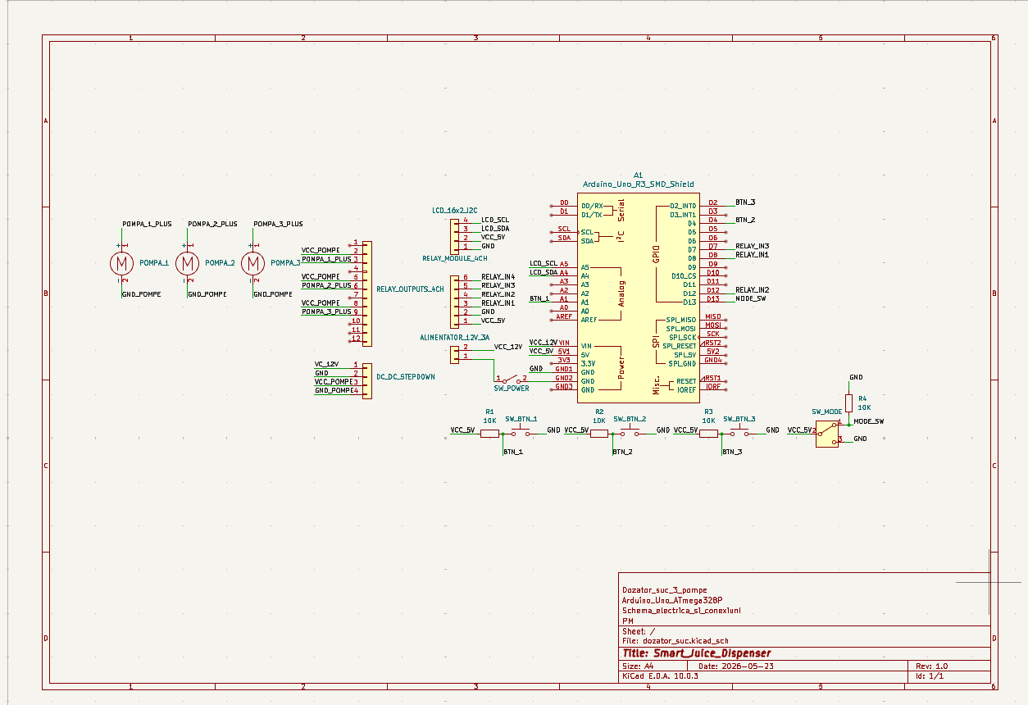Image resolution: width=1028 pixels, height=705 pixels.
Task: Select the LCD_16x2_I2C 4-pin connector symbol
Action: 455,235
